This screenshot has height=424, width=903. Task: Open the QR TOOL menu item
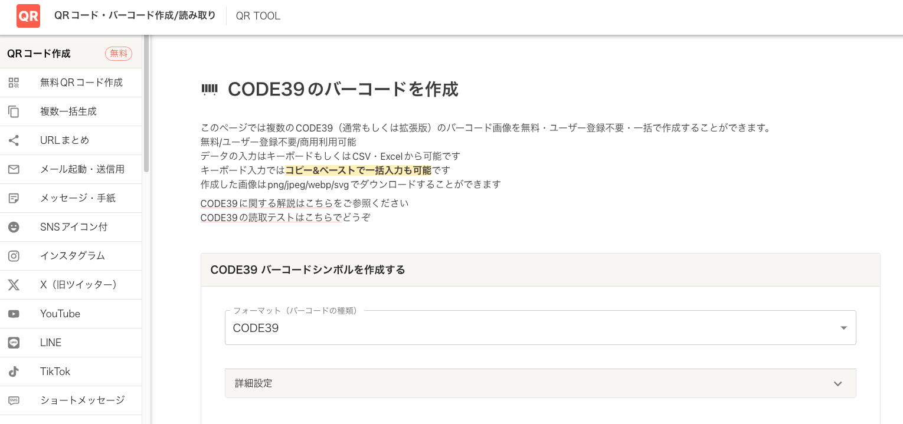click(x=258, y=16)
